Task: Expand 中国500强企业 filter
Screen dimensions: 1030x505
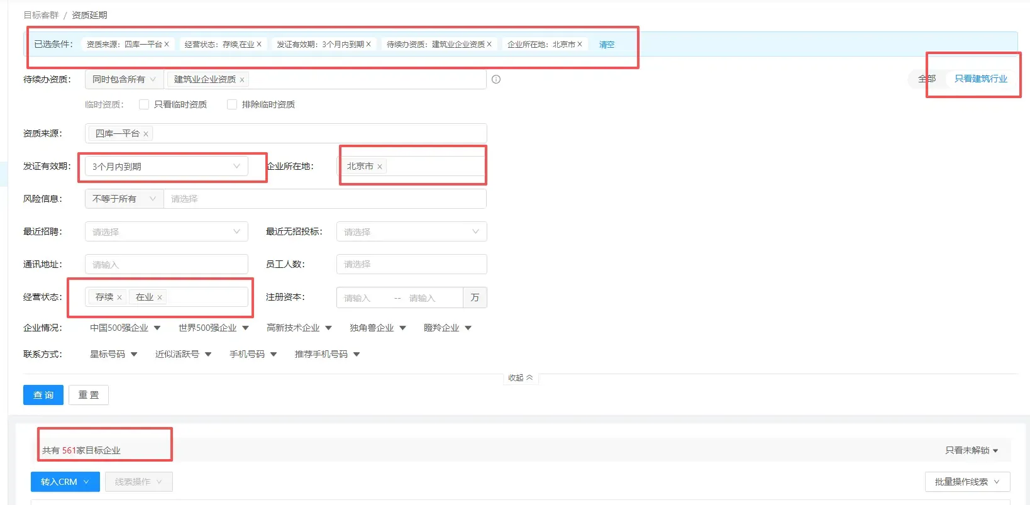Action: click(x=125, y=328)
